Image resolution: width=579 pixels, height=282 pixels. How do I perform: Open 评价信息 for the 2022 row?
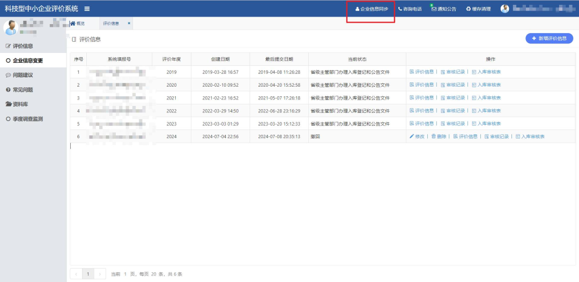coord(422,111)
